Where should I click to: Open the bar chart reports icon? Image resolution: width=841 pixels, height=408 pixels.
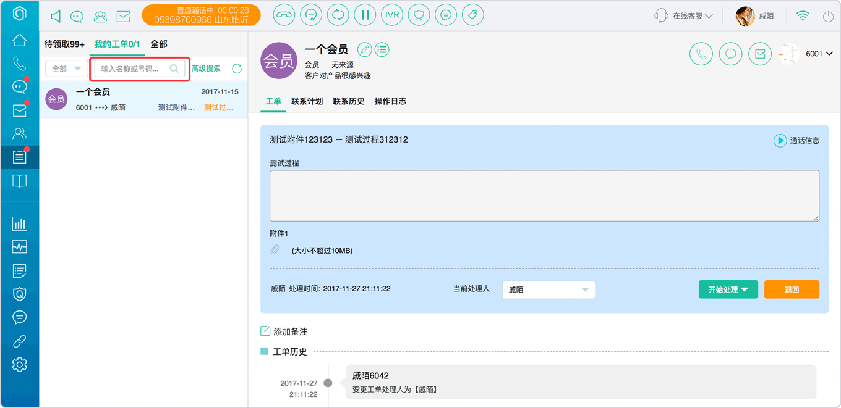(20, 224)
